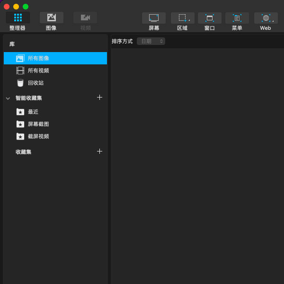This screenshot has height=284, width=284.
Task: Open the 回收站 trash
Action: tap(55, 83)
